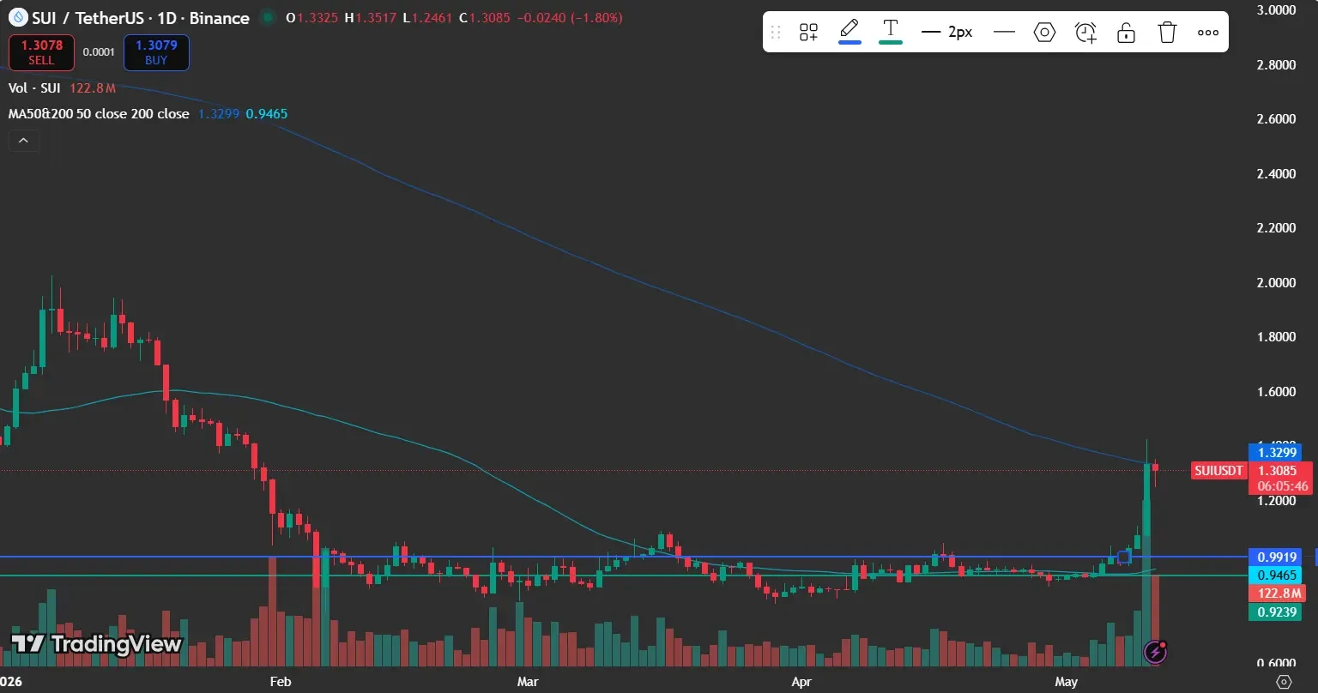
Task: Click the 1.3085 closing price value in the header
Action: coord(491,18)
